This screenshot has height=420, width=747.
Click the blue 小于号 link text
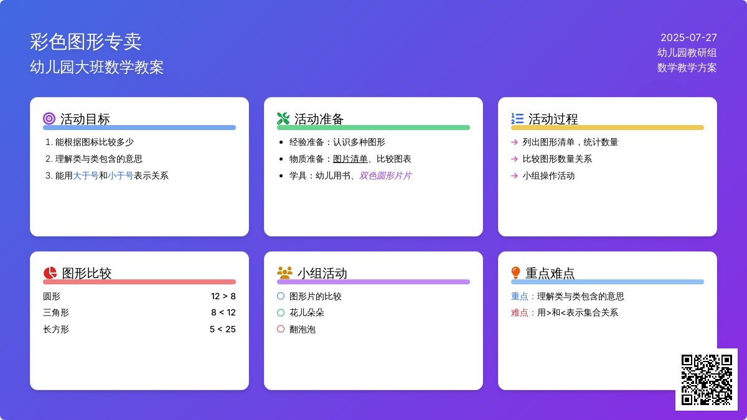[x=121, y=175]
